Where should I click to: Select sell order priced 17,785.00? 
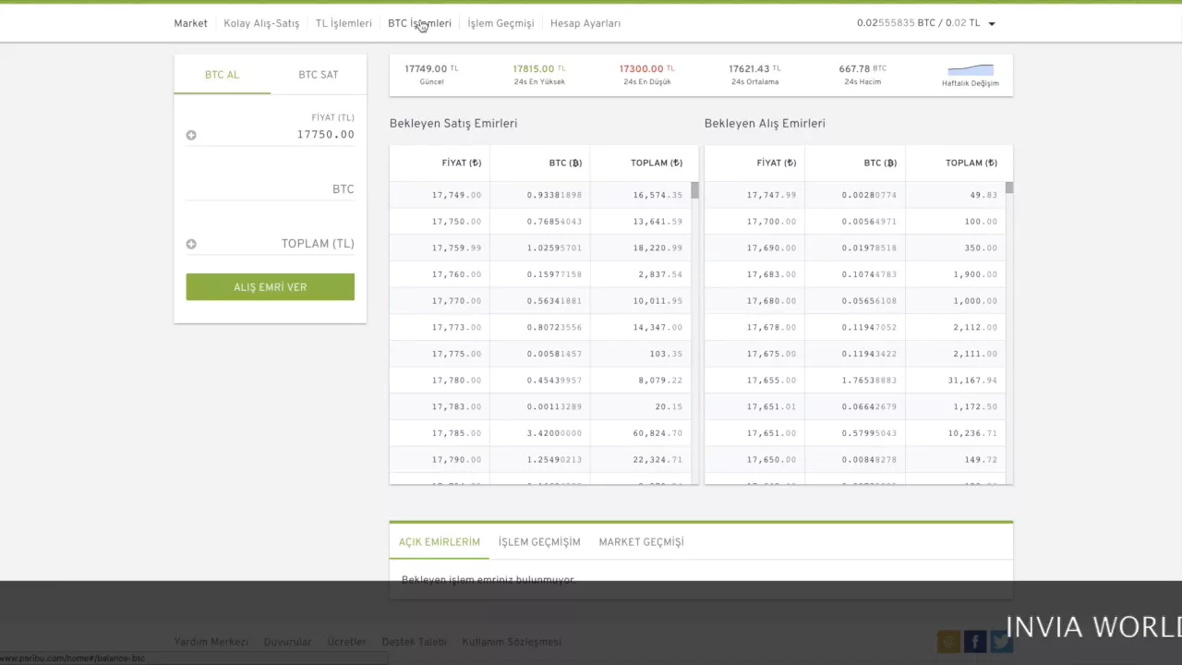pos(540,433)
